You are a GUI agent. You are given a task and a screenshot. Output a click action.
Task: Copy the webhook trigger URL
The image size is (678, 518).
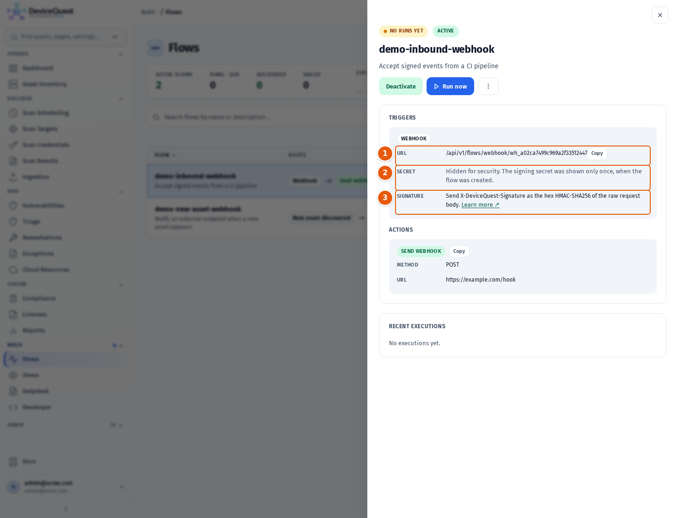pyautogui.click(x=597, y=154)
